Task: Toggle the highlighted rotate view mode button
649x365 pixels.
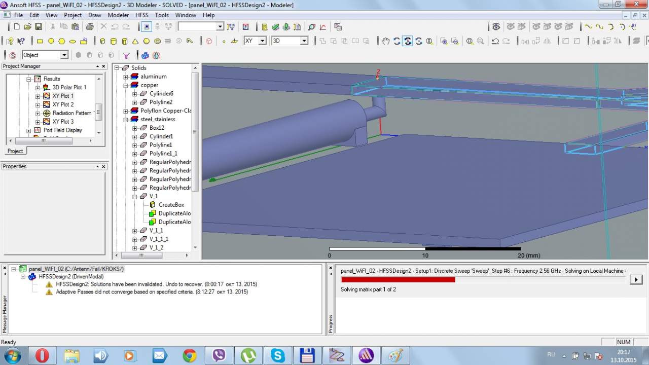Action: coord(408,41)
